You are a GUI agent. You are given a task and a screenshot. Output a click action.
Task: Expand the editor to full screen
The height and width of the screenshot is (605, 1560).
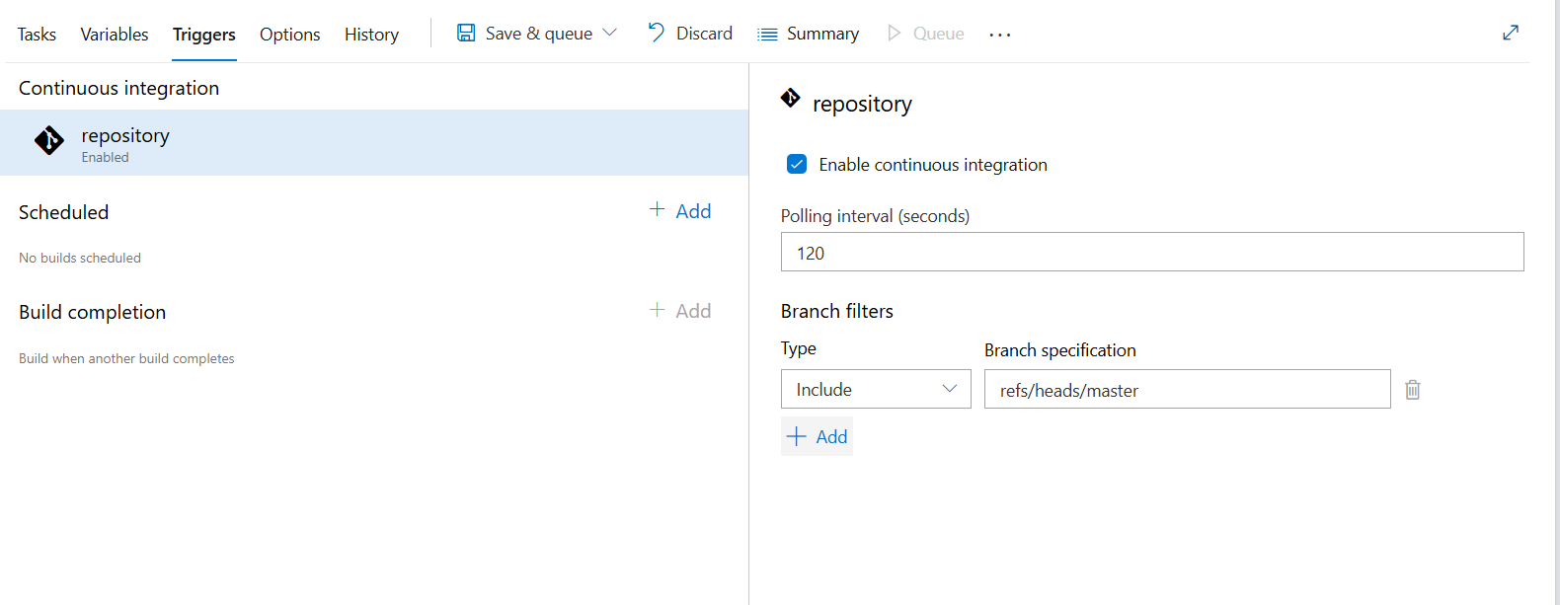click(1511, 33)
